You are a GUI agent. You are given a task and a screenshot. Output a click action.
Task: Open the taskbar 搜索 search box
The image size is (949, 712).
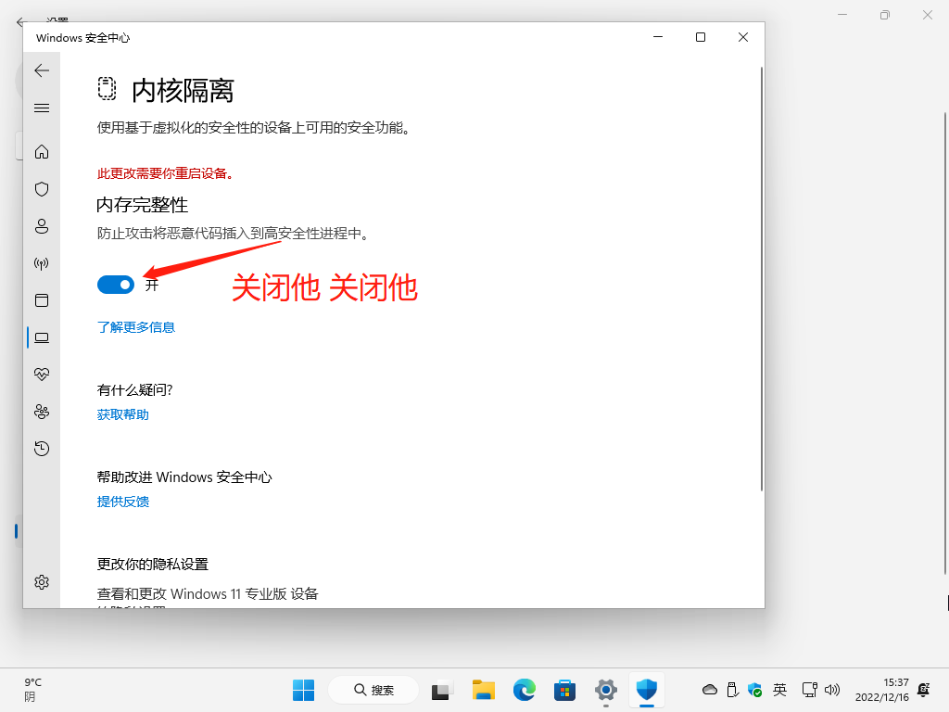(373, 690)
